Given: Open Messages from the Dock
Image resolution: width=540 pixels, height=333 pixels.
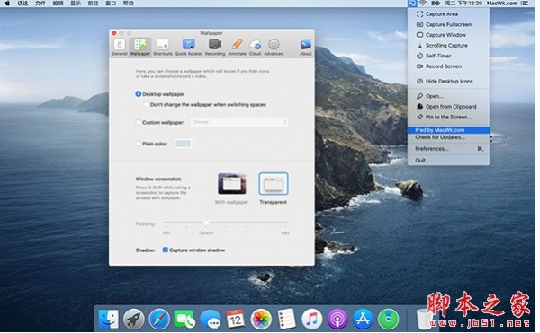Looking at the screenshot, I should (x=211, y=319).
